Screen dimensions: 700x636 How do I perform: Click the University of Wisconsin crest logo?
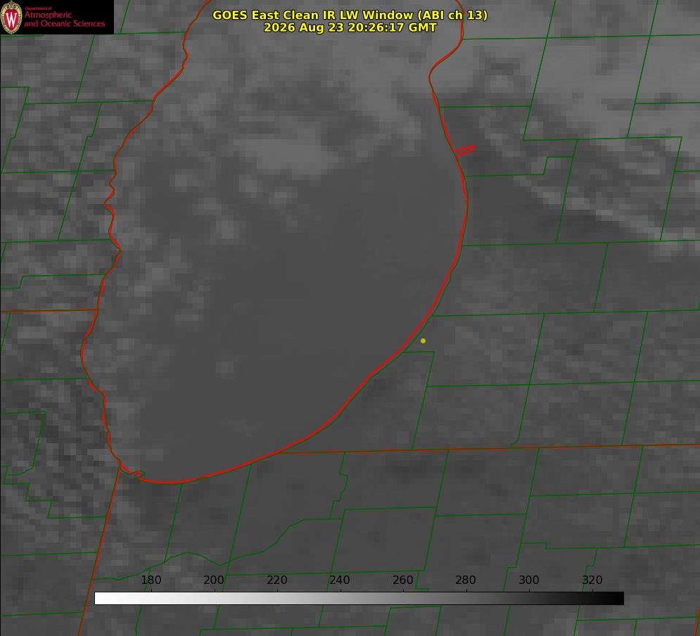point(11,17)
